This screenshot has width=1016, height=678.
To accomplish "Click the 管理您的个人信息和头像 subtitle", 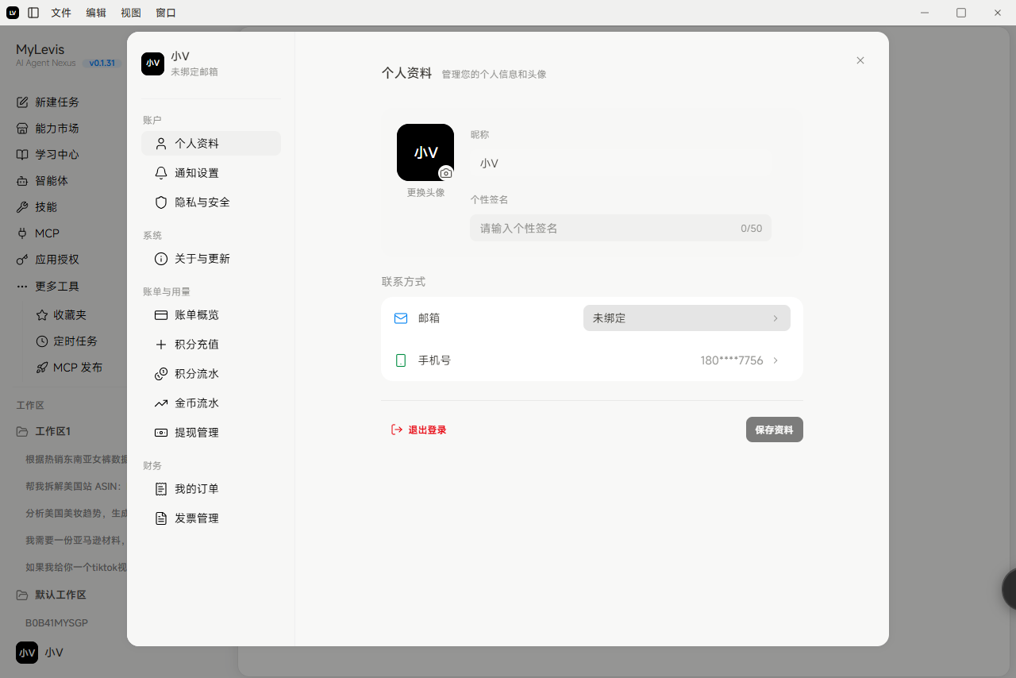I will coord(494,75).
